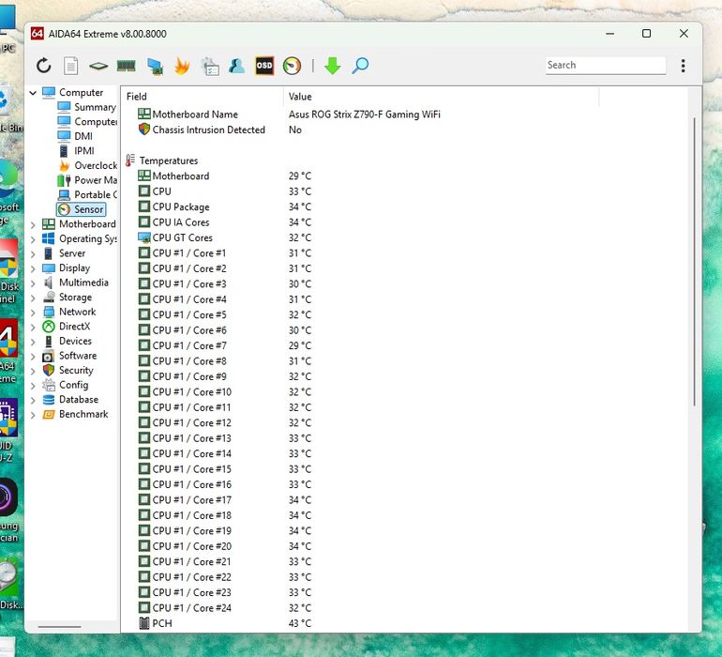Expand the Security tree node arrow

pos(33,371)
